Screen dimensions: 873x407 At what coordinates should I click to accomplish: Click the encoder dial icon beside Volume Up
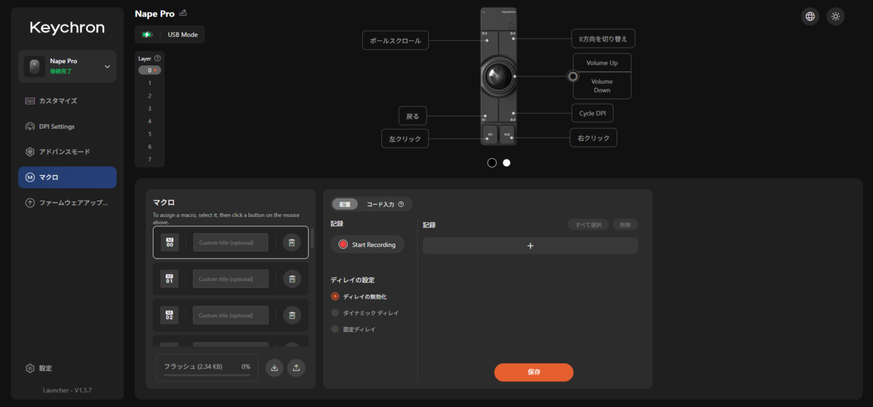[573, 76]
